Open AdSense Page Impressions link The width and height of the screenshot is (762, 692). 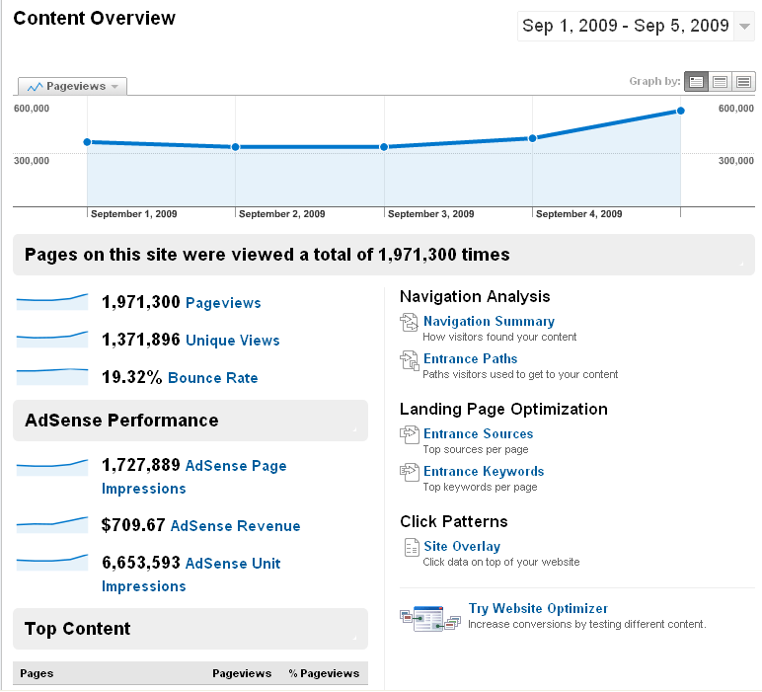pos(193,477)
